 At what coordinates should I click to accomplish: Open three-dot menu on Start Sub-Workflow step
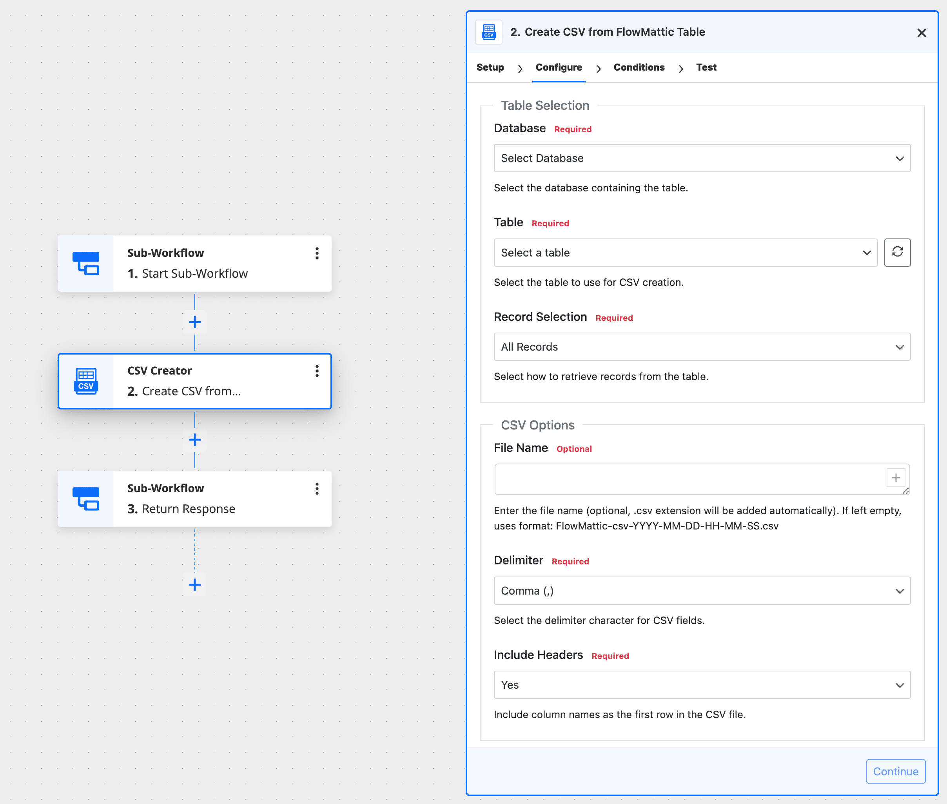pyautogui.click(x=317, y=253)
